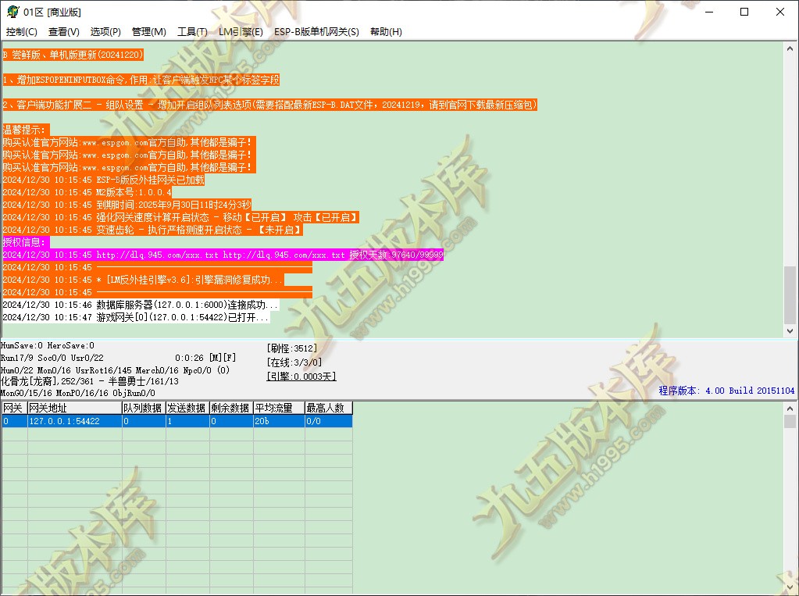Image resolution: width=799 pixels, height=596 pixels.
Task: Click log line 游戏网关[0](127.0.0.1:54422)已打开
Action: pyautogui.click(x=136, y=317)
